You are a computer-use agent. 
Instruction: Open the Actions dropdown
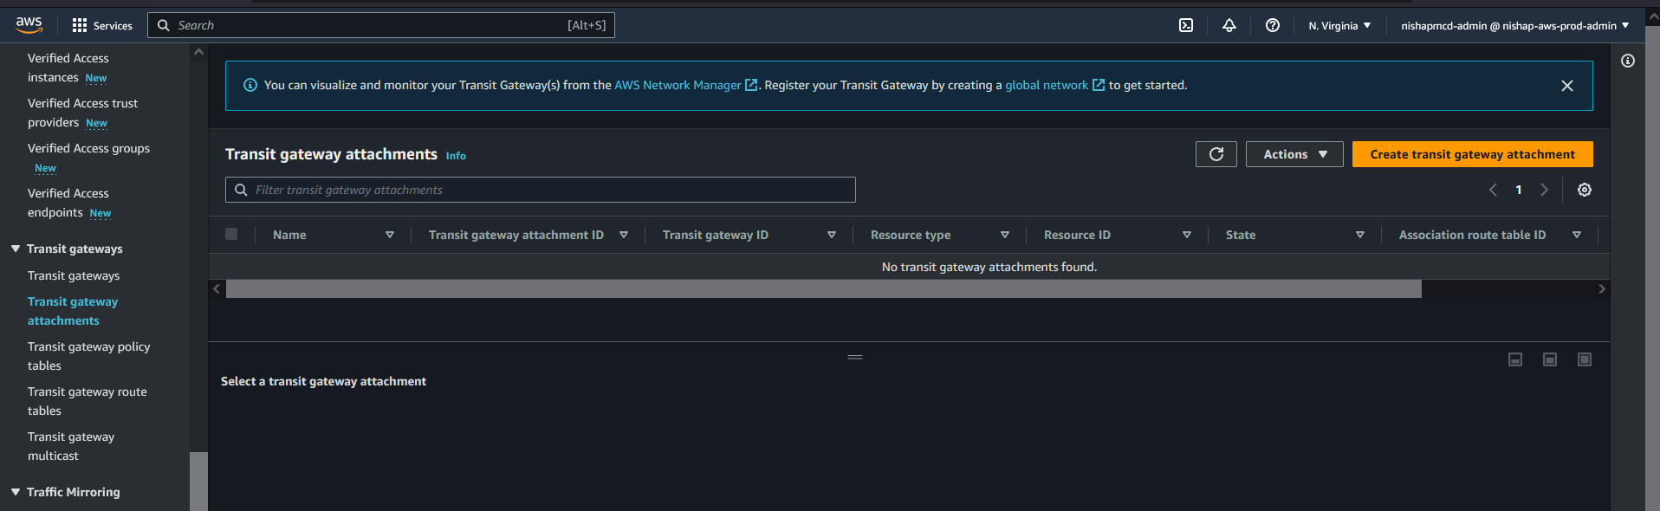coord(1294,154)
